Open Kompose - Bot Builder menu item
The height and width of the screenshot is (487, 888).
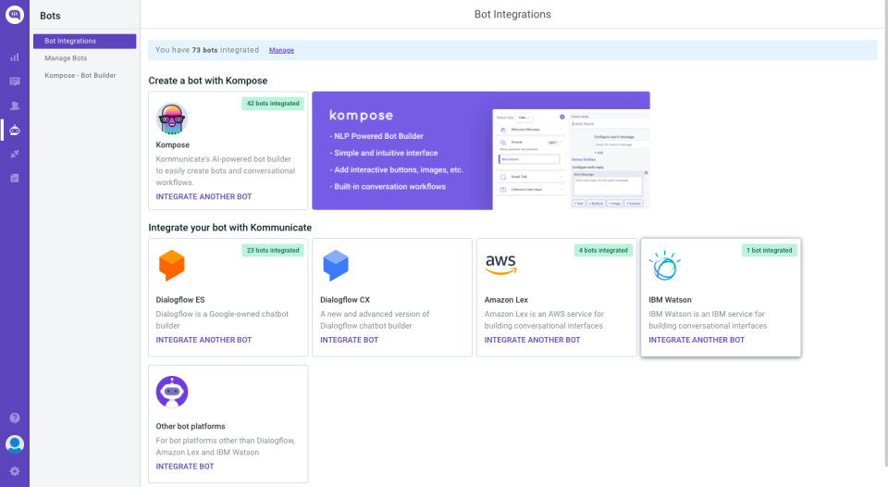point(80,75)
